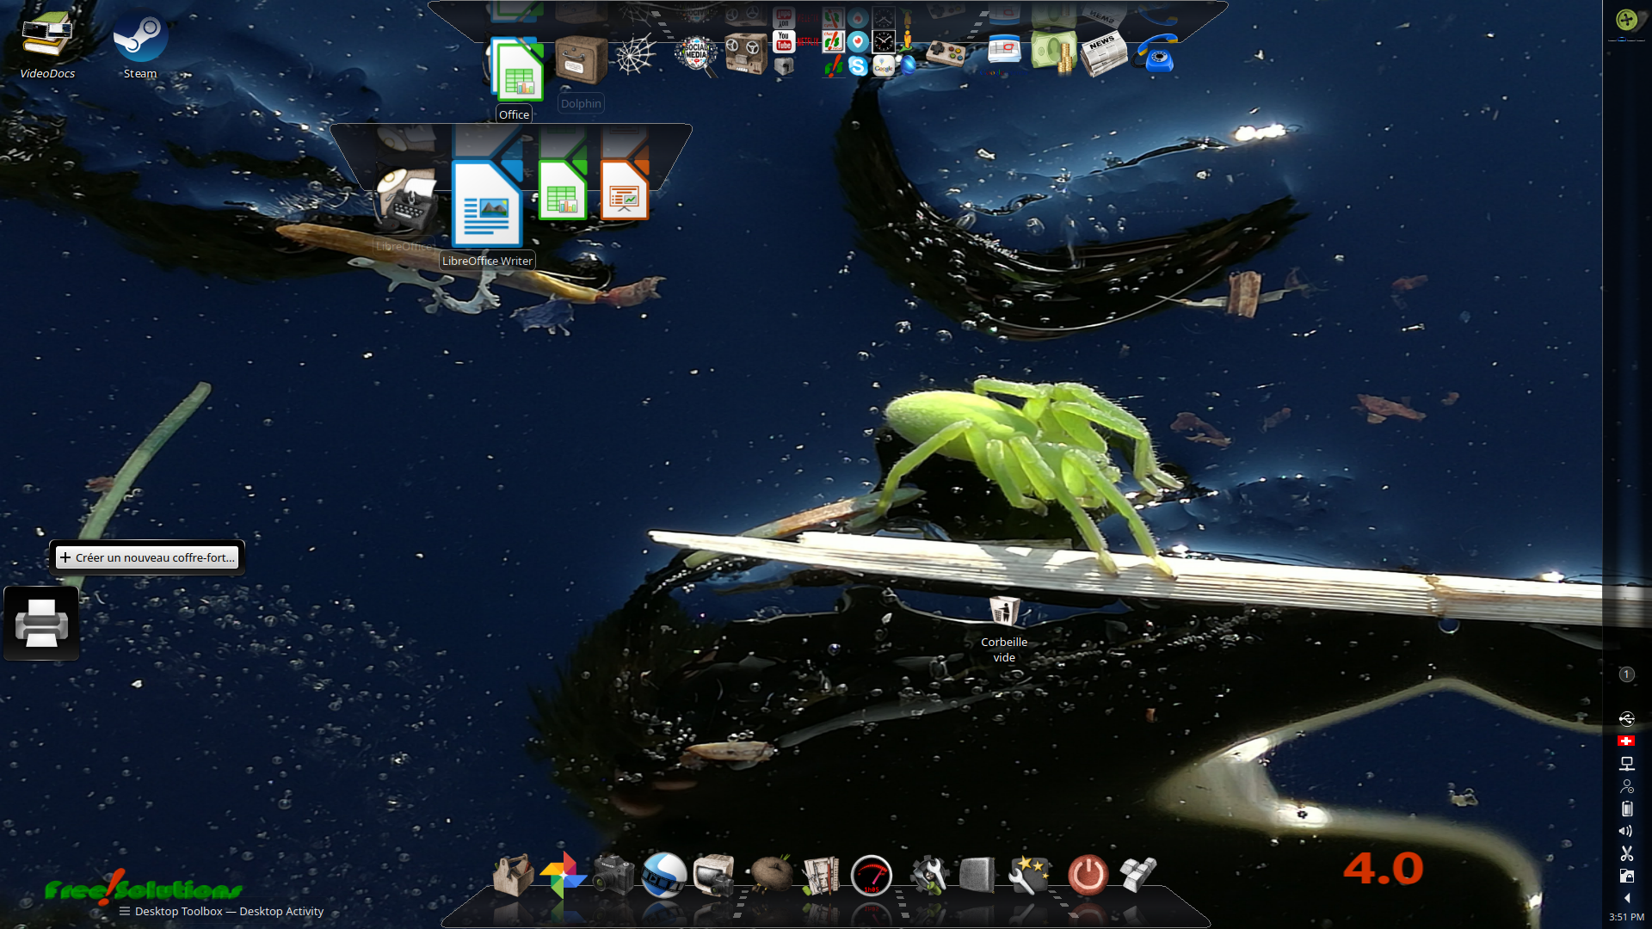This screenshot has height=929, width=1652.
Task: Expand hidden tray icons with arrow
Action: pyautogui.click(x=1626, y=898)
